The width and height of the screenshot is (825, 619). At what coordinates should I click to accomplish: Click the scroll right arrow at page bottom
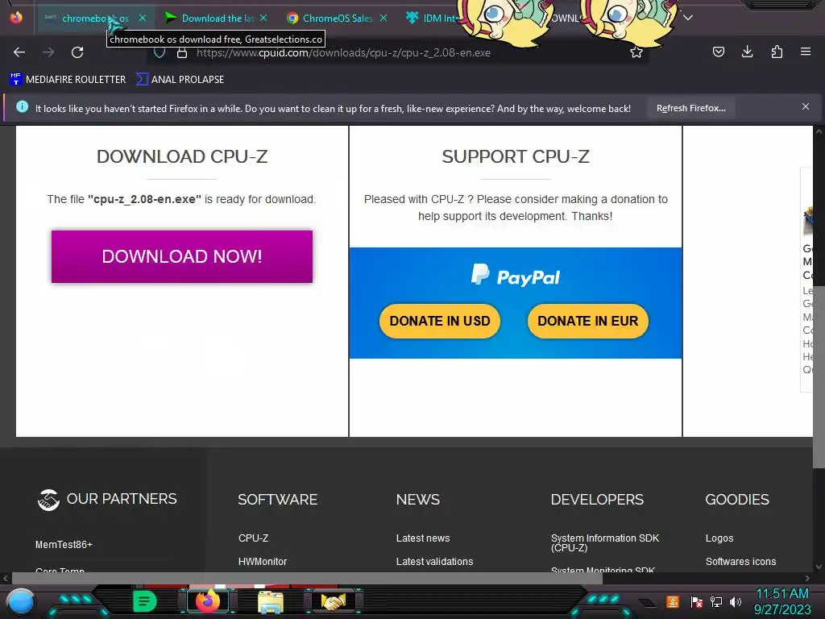tap(807, 578)
